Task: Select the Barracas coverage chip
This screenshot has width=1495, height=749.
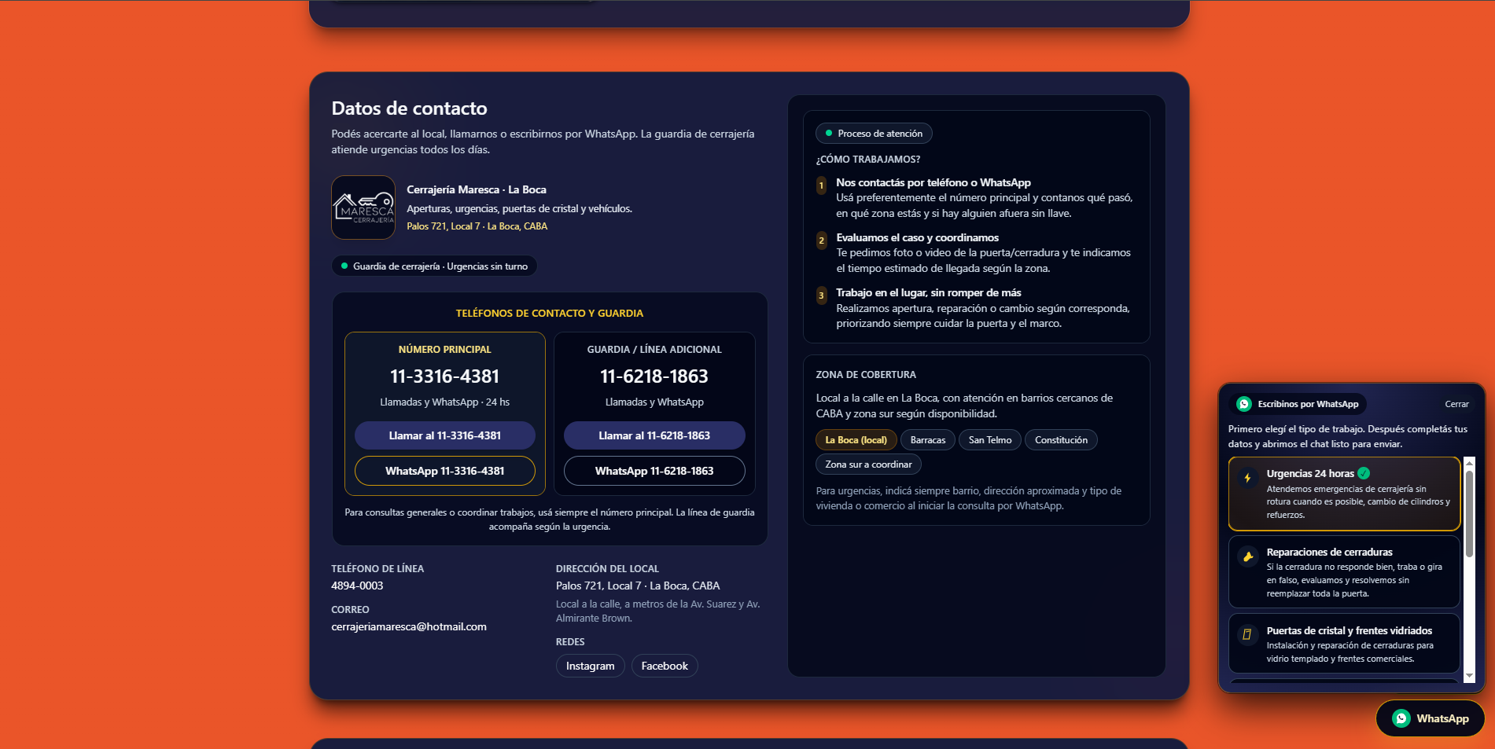Action: coord(927,439)
